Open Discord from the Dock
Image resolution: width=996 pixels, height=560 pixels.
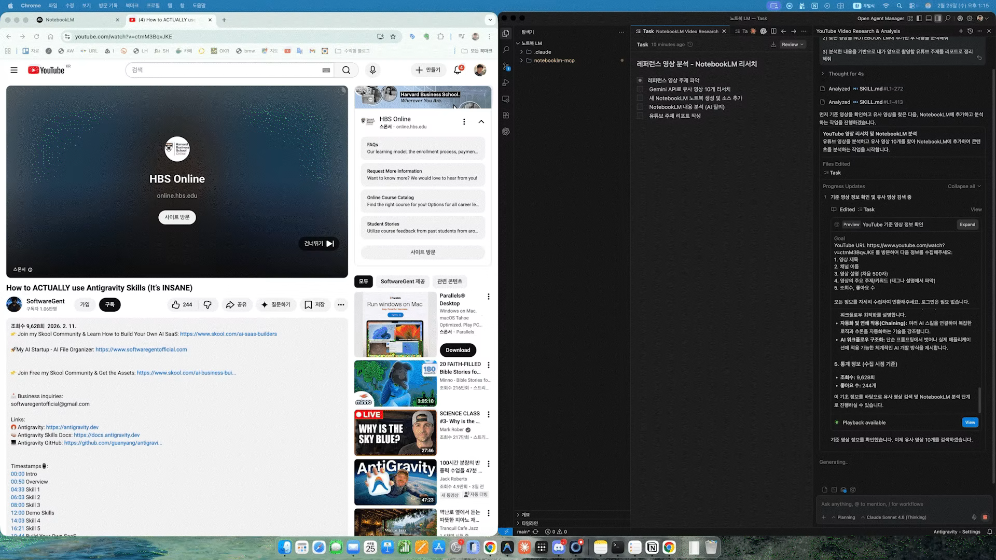[559, 547]
